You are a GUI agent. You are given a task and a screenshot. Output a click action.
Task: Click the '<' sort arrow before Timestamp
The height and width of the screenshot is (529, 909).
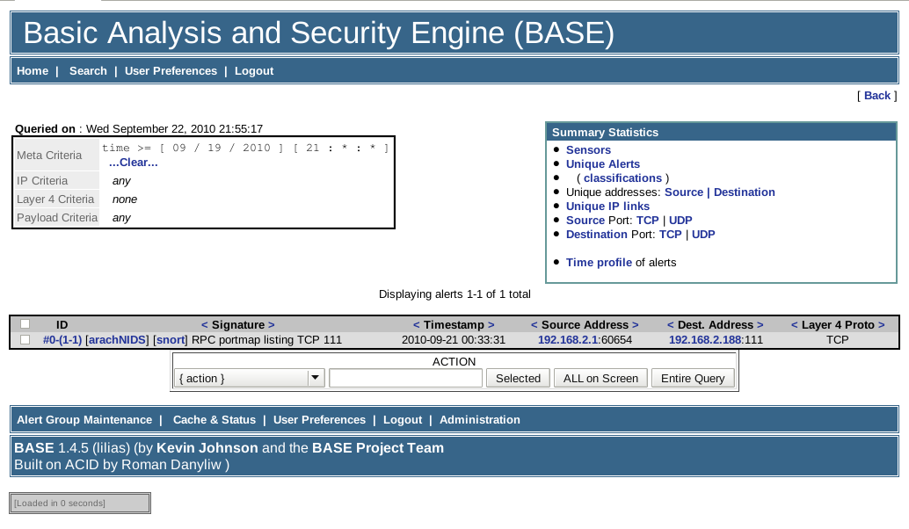coord(416,325)
